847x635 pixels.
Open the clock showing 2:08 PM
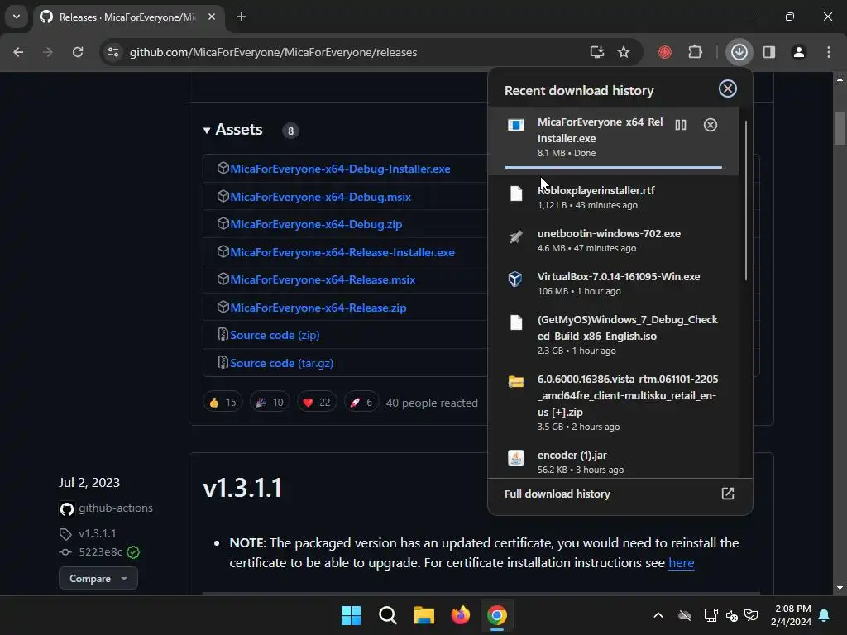[791, 615]
